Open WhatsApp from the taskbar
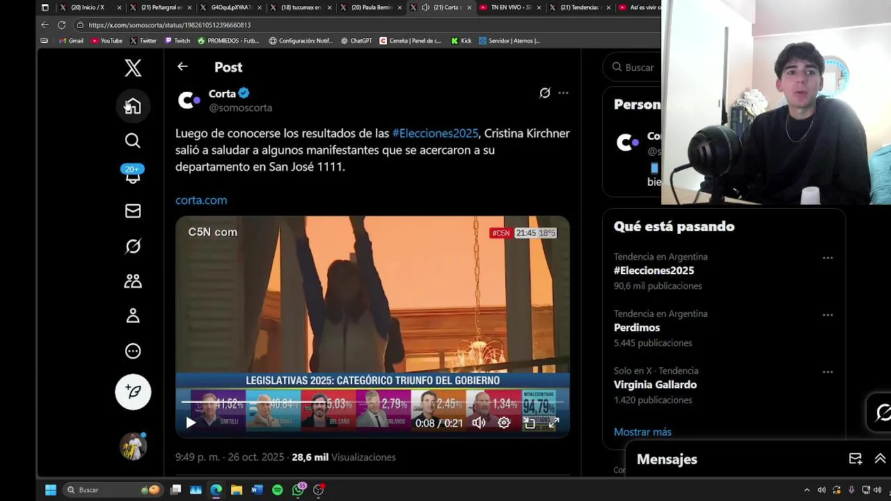 point(299,490)
